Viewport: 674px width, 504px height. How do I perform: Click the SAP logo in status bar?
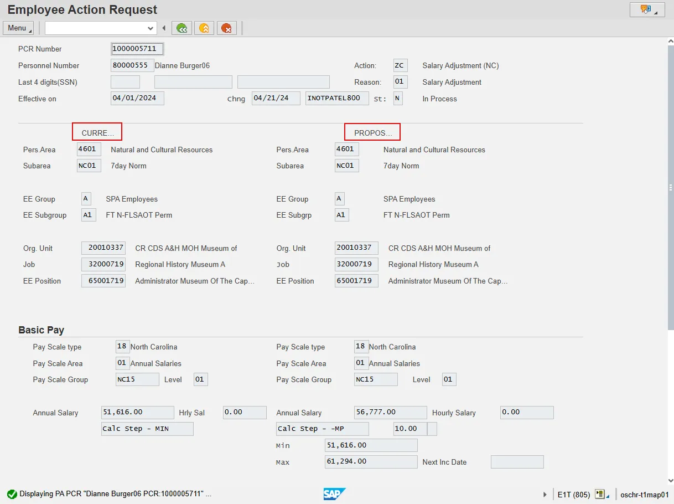pos(335,494)
